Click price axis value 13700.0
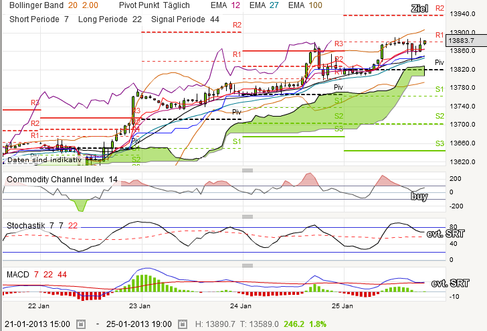The image size is (487, 331). (x=462, y=125)
